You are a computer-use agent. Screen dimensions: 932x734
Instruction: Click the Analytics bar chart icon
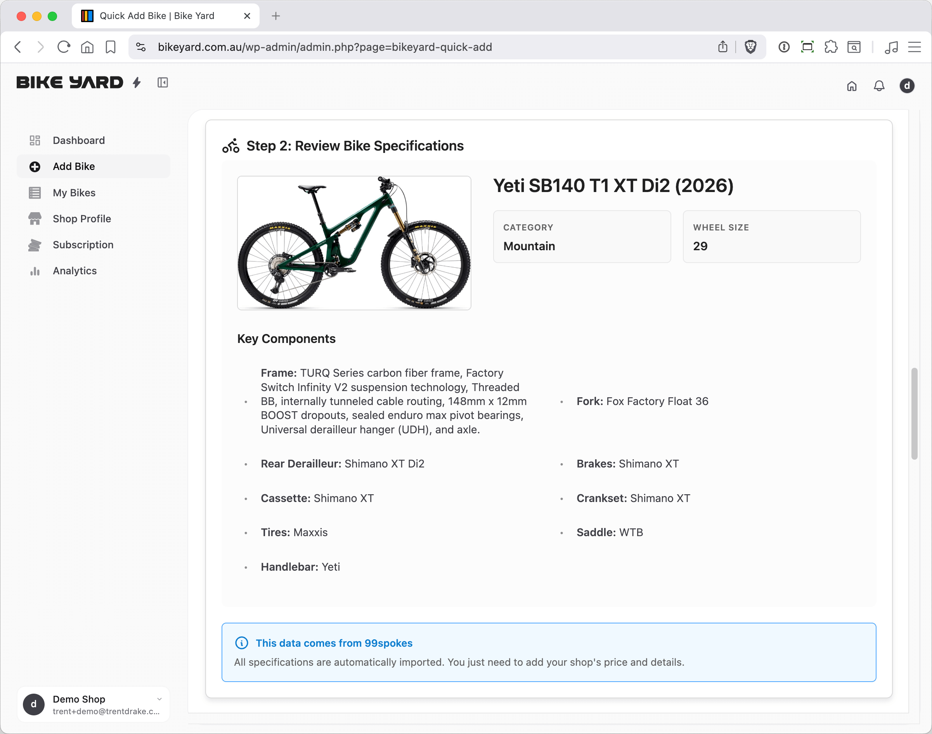[35, 271]
